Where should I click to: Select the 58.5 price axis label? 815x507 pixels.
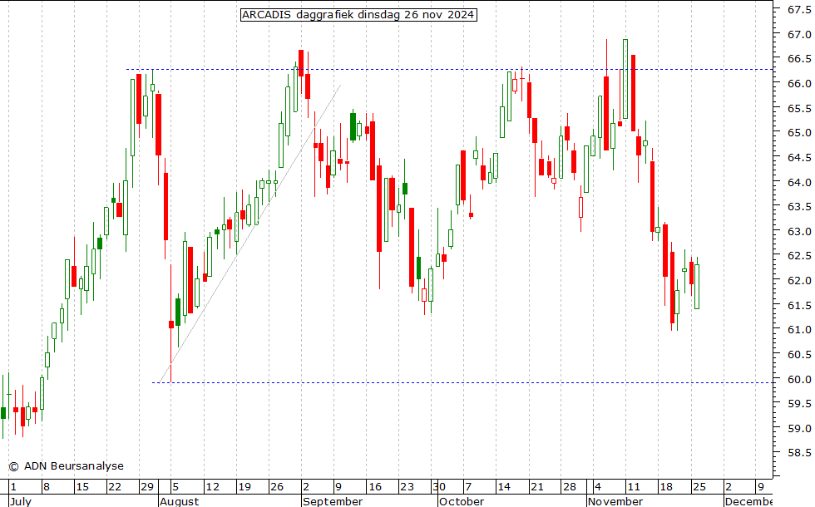click(x=799, y=452)
